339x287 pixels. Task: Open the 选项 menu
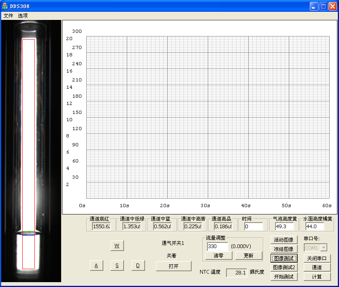(x=23, y=15)
